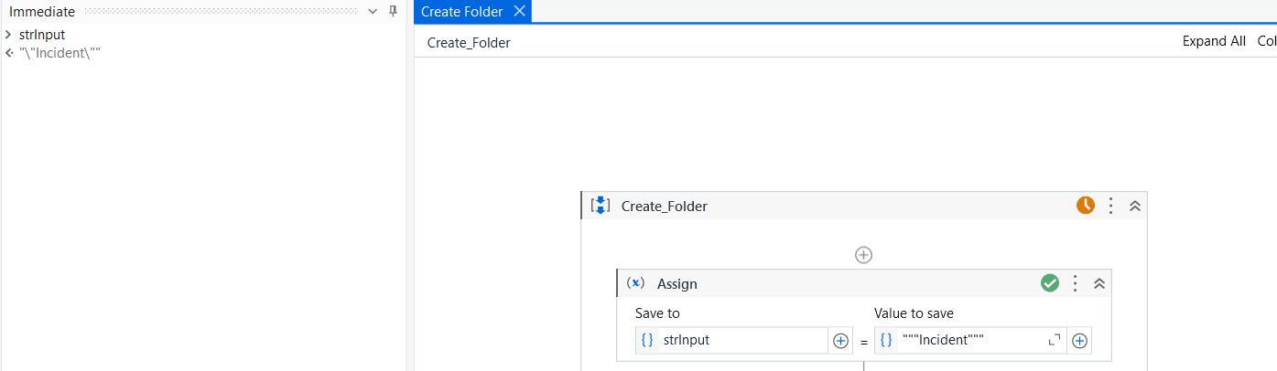Click the strInput Save to field
Screen dimensions: 1277x371
(741, 341)
